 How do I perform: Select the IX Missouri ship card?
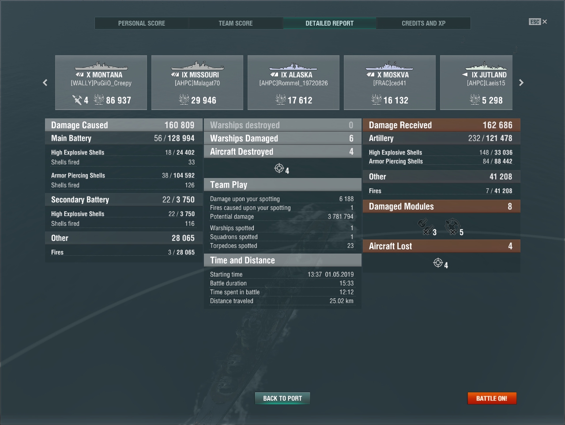point(197,82)
